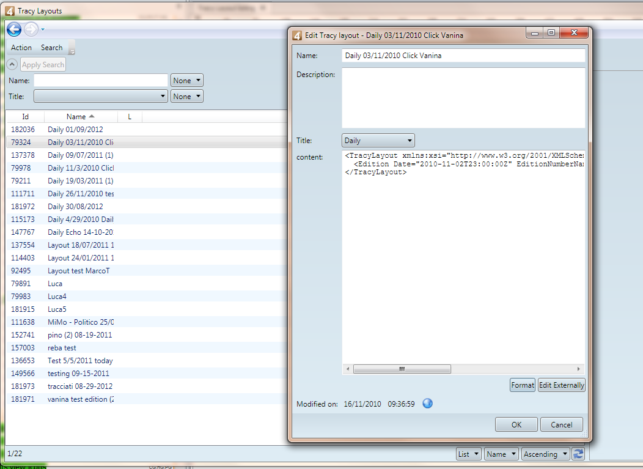The width and height of the screenshot is (643, 469).
Task: Select the row with Id 79978
Action: pyautogui.click(x=147, y=168)
